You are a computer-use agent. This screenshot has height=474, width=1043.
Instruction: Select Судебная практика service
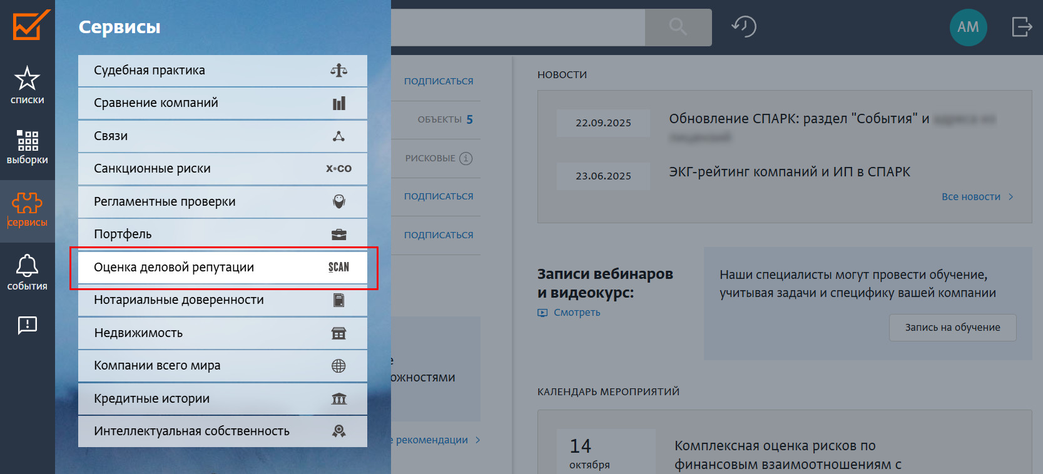[222, 71]
